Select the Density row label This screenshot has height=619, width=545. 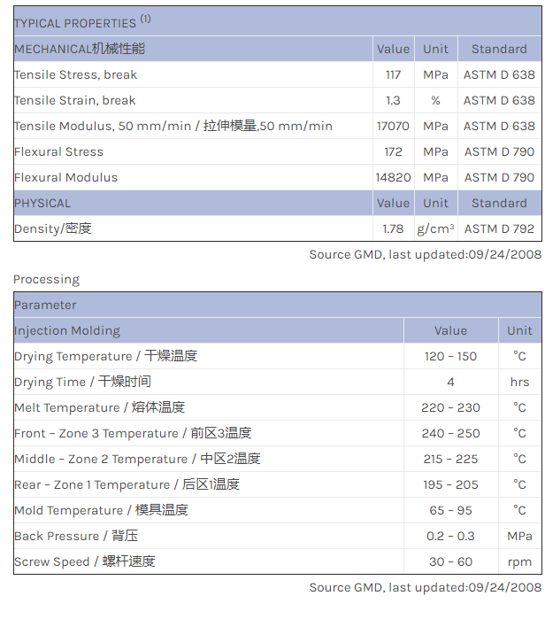(53, 229)
